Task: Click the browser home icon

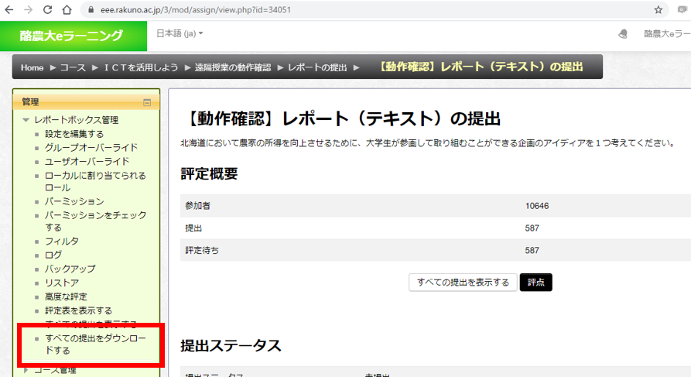Action: (67, 10)
